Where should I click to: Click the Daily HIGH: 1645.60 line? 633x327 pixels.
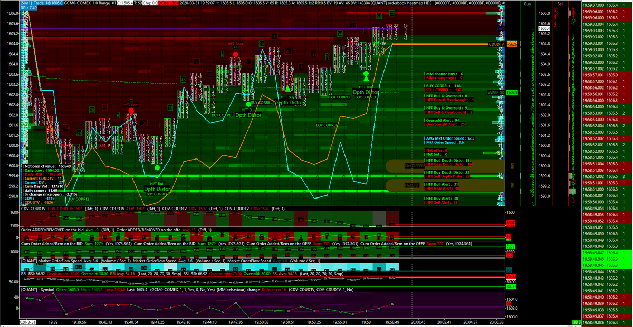(x=42, y=174)
